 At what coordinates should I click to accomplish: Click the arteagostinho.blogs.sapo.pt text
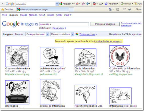coord(89,74)
